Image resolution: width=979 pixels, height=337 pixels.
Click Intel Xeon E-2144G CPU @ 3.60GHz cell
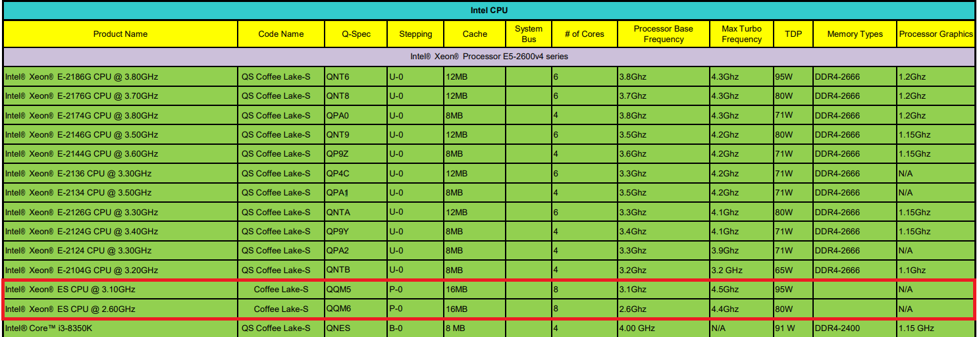point(120,153)
